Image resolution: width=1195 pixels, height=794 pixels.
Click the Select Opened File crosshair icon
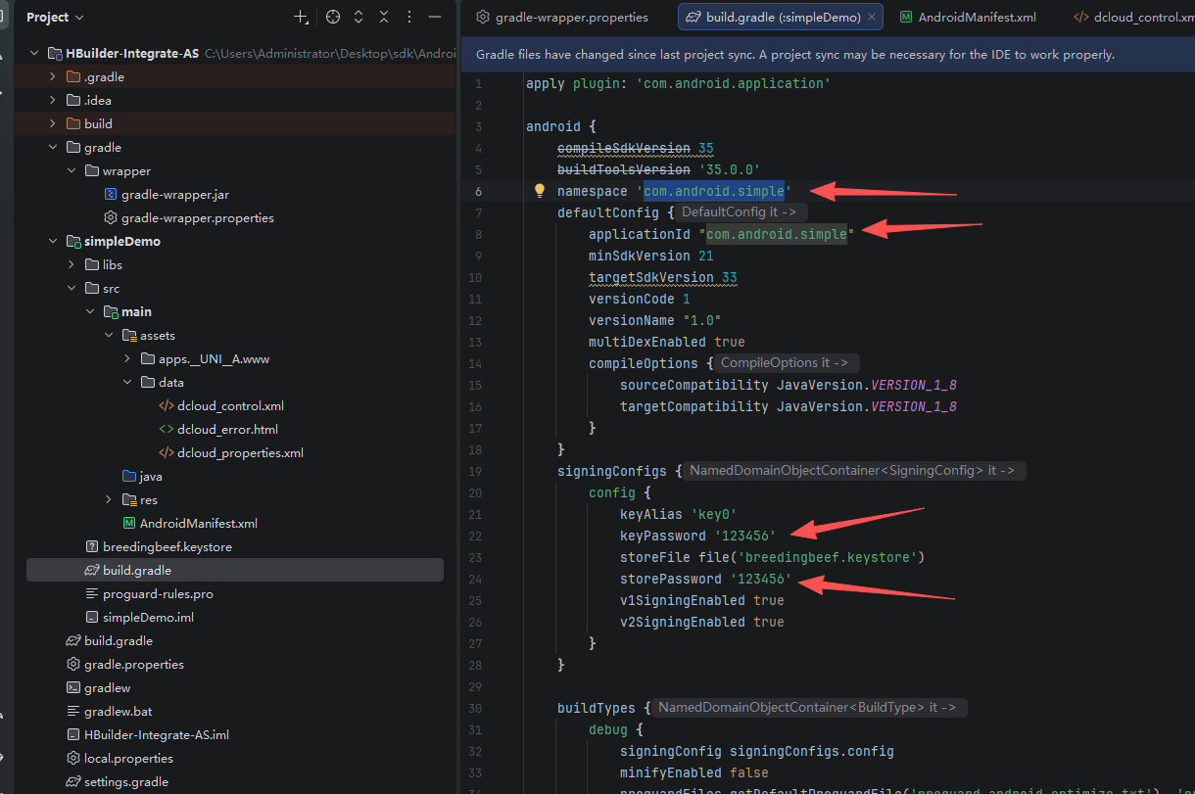tap(333, 18)
